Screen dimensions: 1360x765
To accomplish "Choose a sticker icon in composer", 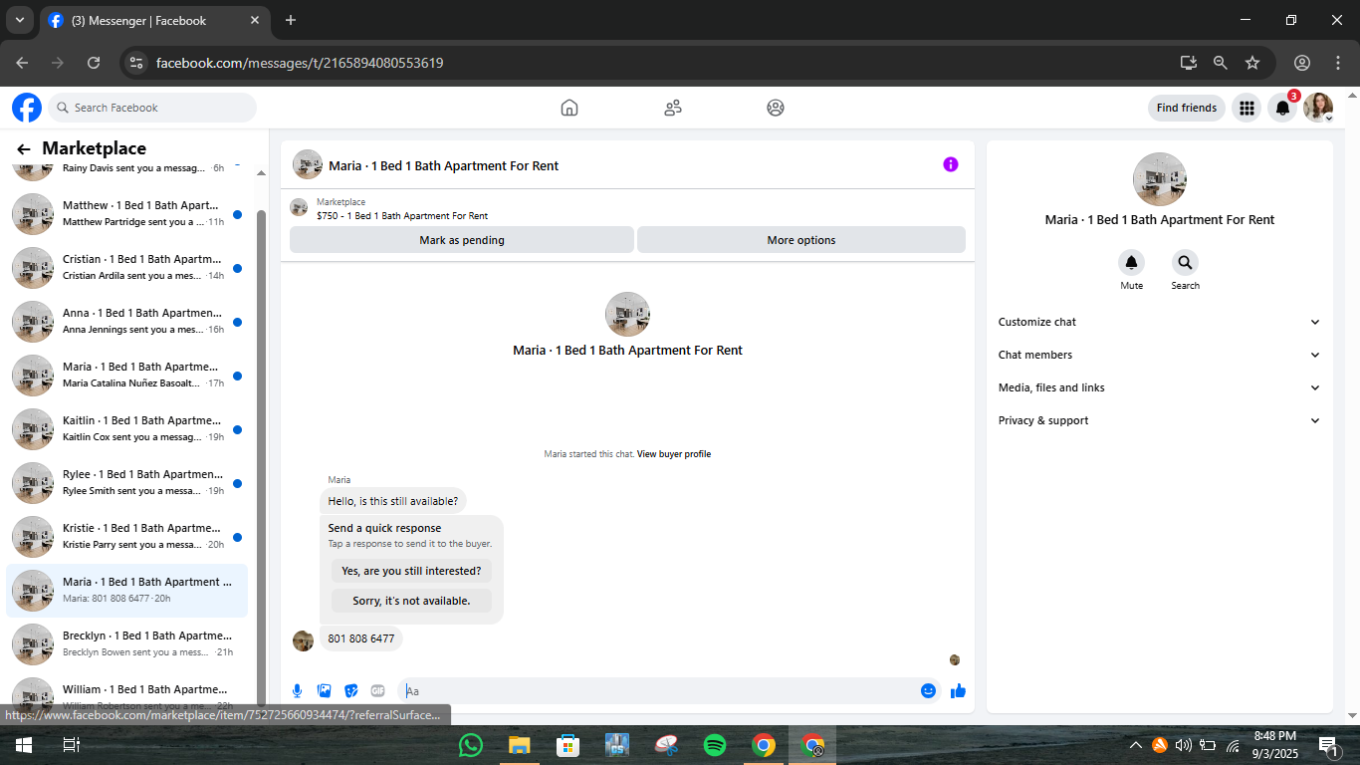I will (x=350, y=691).
